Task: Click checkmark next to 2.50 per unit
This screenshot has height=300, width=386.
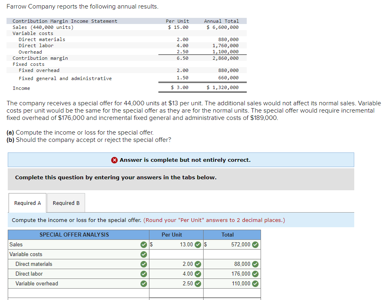Action: click(x=197, y=284)
